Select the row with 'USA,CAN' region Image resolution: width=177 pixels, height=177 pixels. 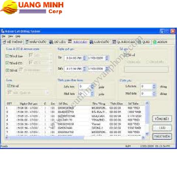tap(75, 116)
